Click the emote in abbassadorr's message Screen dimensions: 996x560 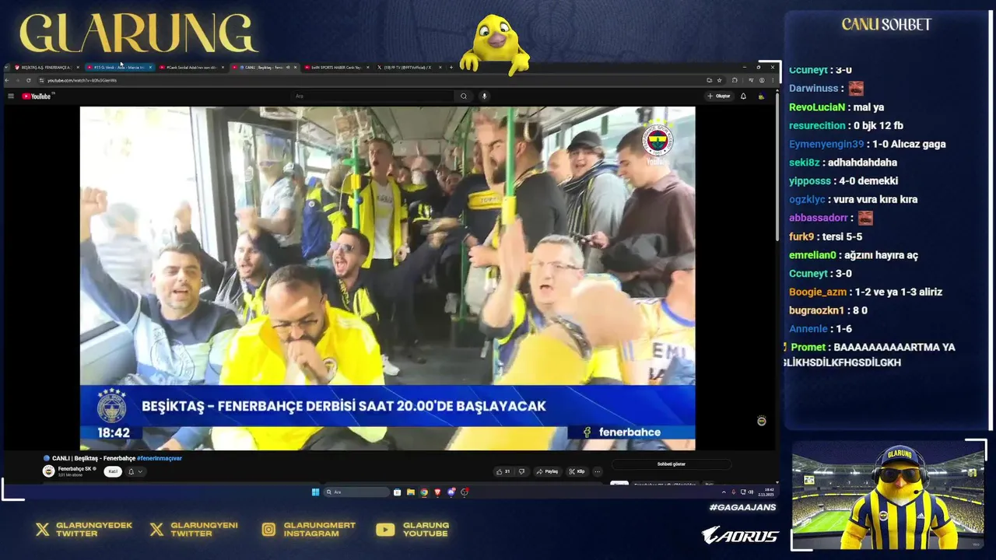(865, 218)
